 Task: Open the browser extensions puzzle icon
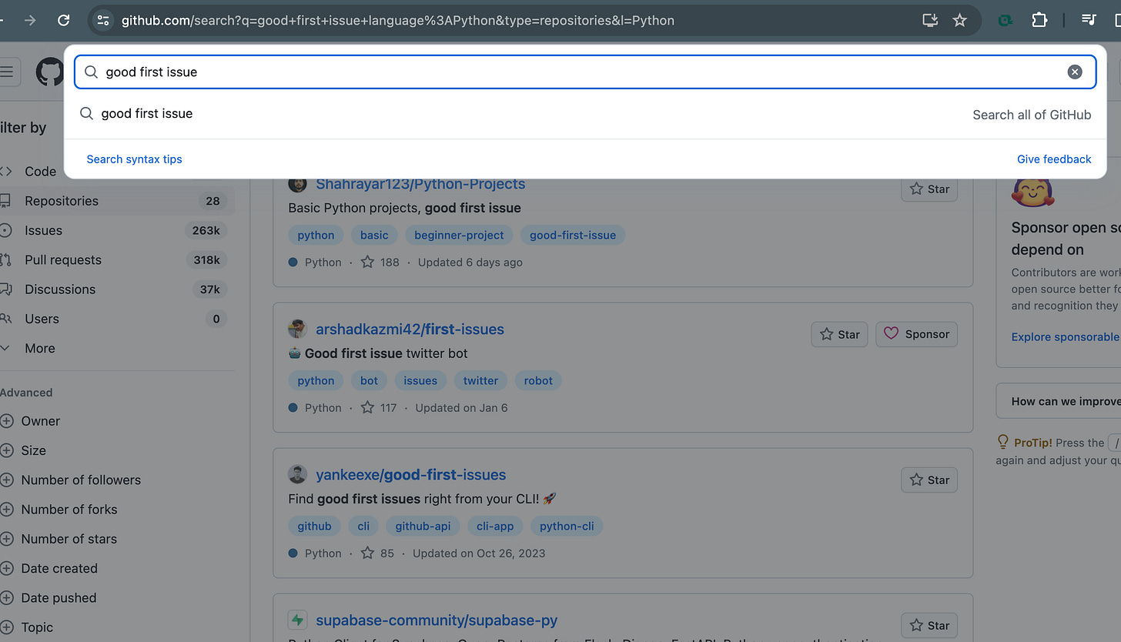point(1039,21)
